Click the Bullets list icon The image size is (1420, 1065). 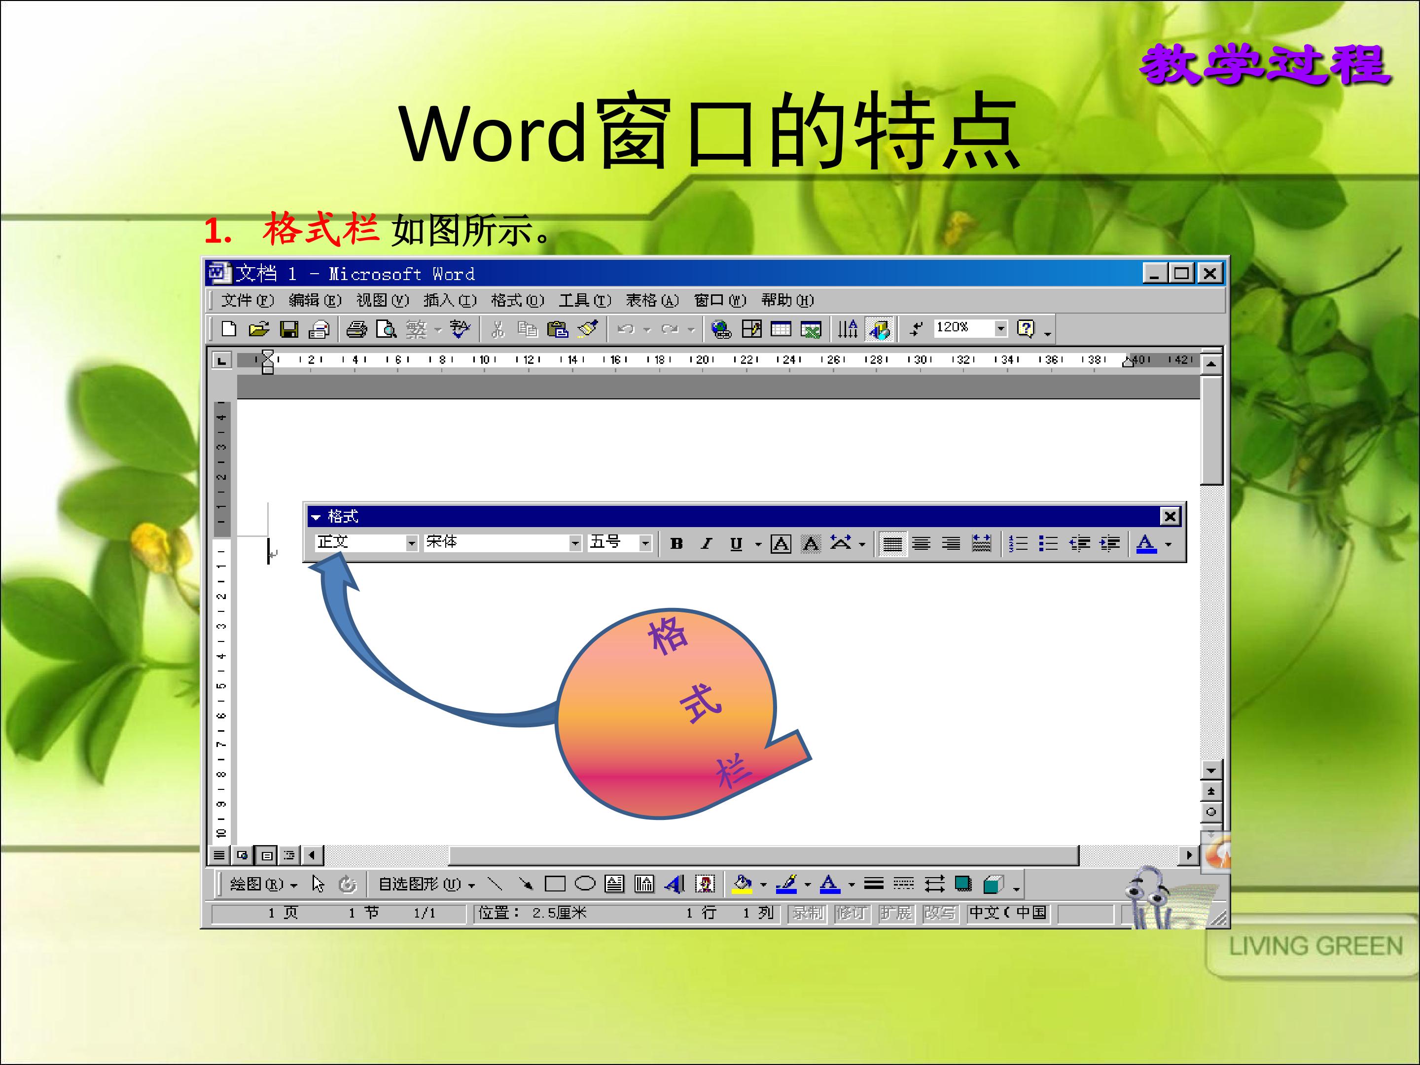point(1048,544)
